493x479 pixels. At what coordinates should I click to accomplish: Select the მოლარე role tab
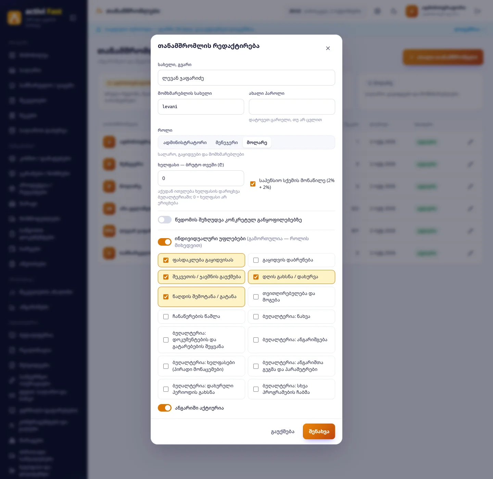[x=257, y=143]
